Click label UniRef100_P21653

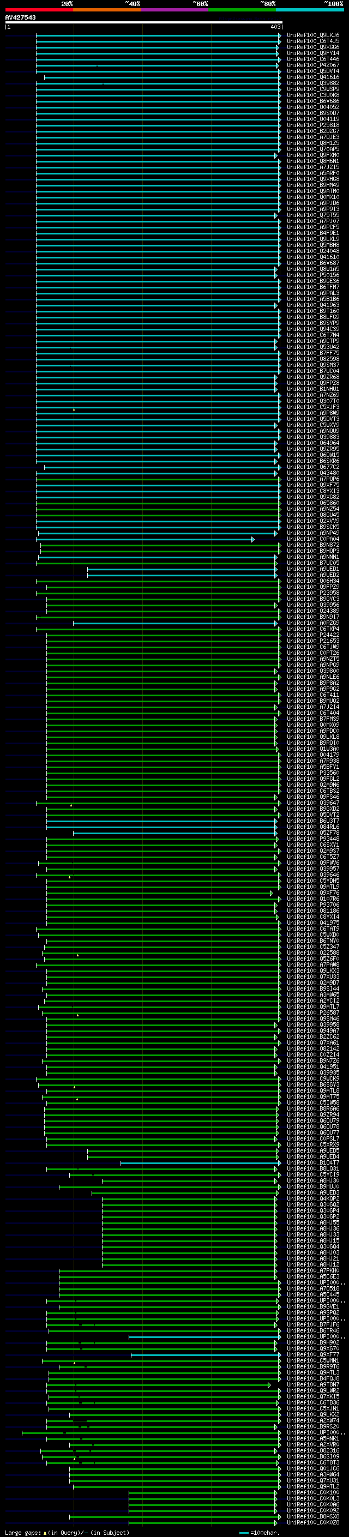[x=313, y=641]
